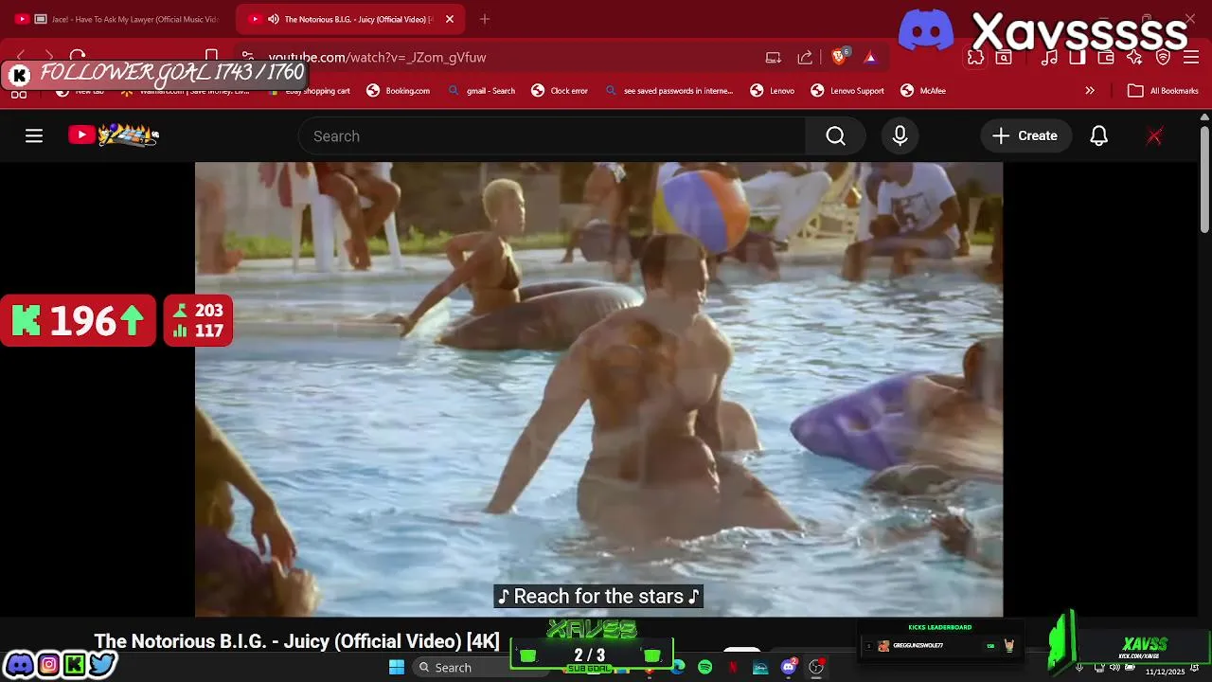The image size is (1212, 682).
Task: Expand the hidden bookmarks chevron
Action: (x=1090, y=91)
